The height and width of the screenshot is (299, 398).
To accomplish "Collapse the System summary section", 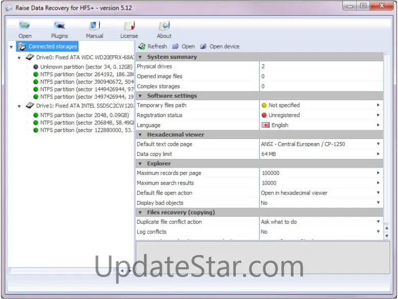I will 140,57.
